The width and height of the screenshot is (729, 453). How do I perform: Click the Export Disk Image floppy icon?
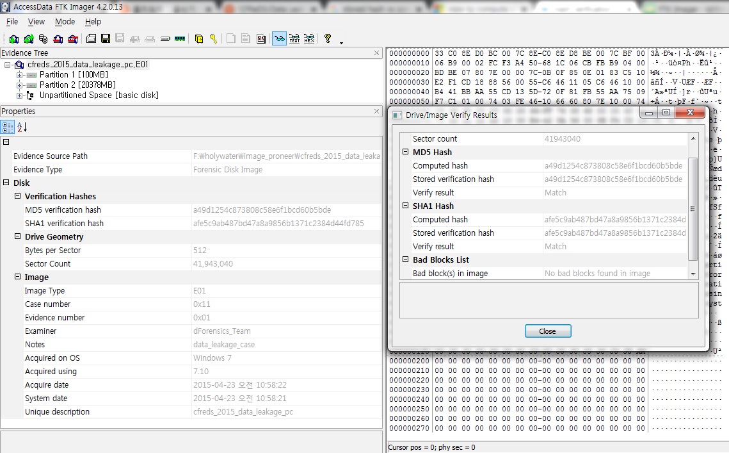106,38
